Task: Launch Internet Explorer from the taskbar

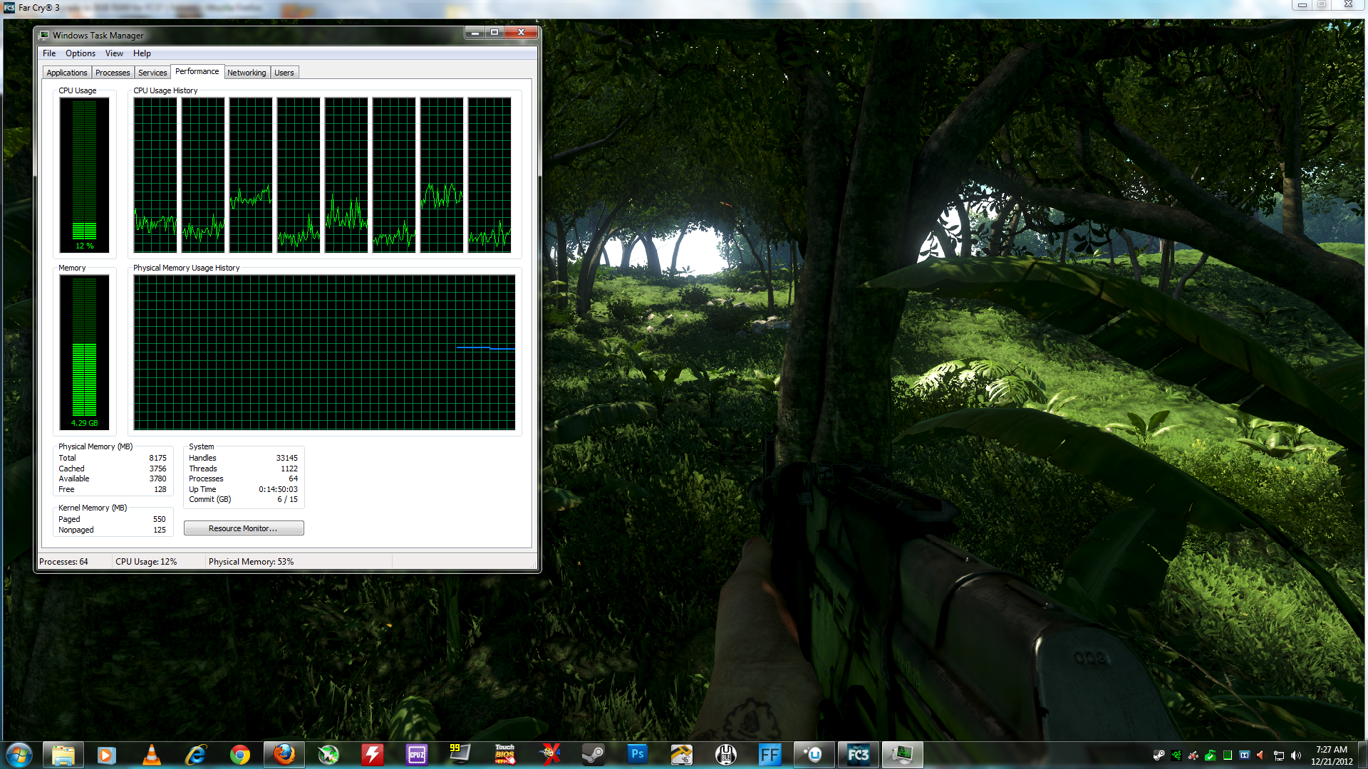Action: [x=195, y=755]
